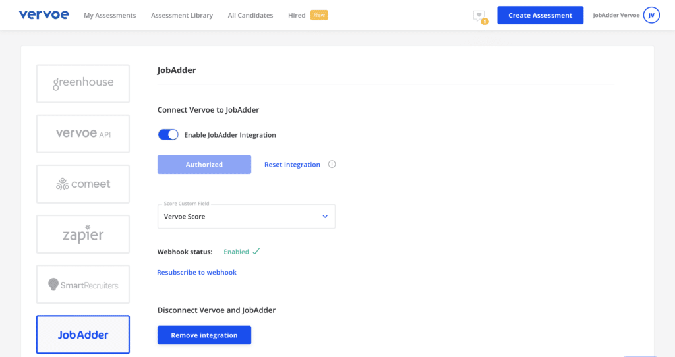Open All Candidates page
675x357 pixels.
[x=250, y=16]
